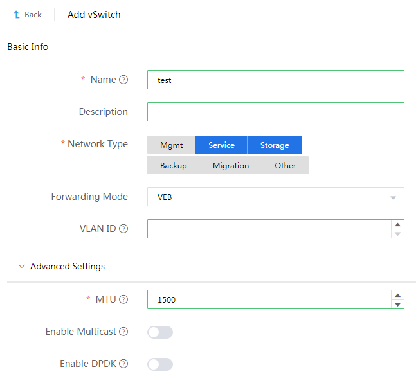
Task: Choose the Backup network type
Action: coord(174,166)
